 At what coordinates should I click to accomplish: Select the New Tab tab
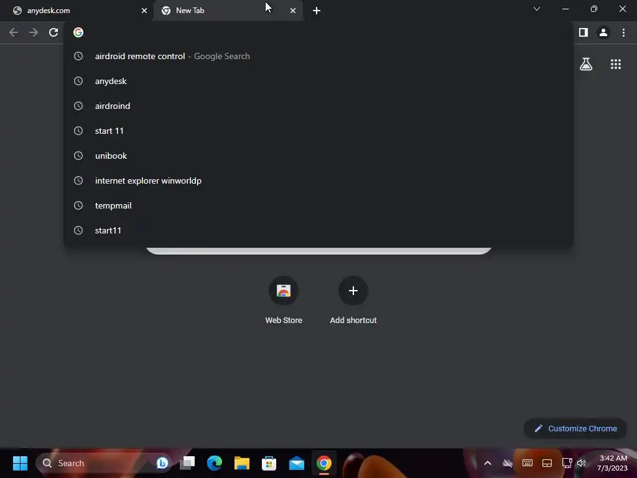coord(228,11)
